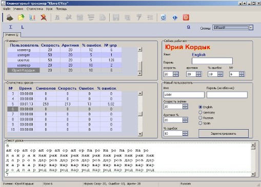Click the red X delete toolbar icon

[x=44, y=17]
